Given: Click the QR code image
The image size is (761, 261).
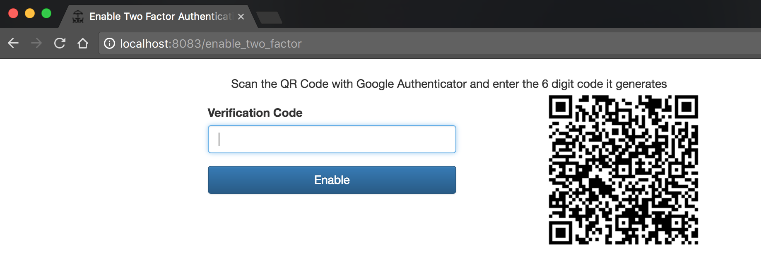Looking at the screenshot, I should 623,169.
